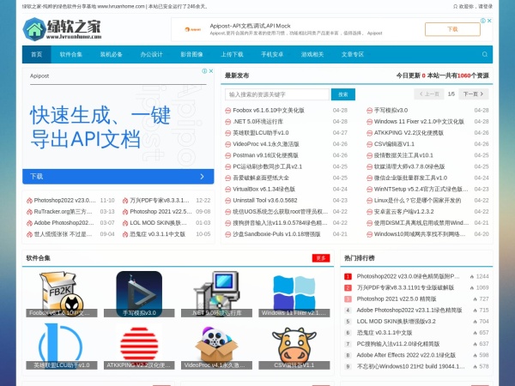Open 恐鬼症 v0.3.1.1中文版 link dated 10-05
Image resolution: width=515 pixels, height=386 pixels.
(158, 234)
